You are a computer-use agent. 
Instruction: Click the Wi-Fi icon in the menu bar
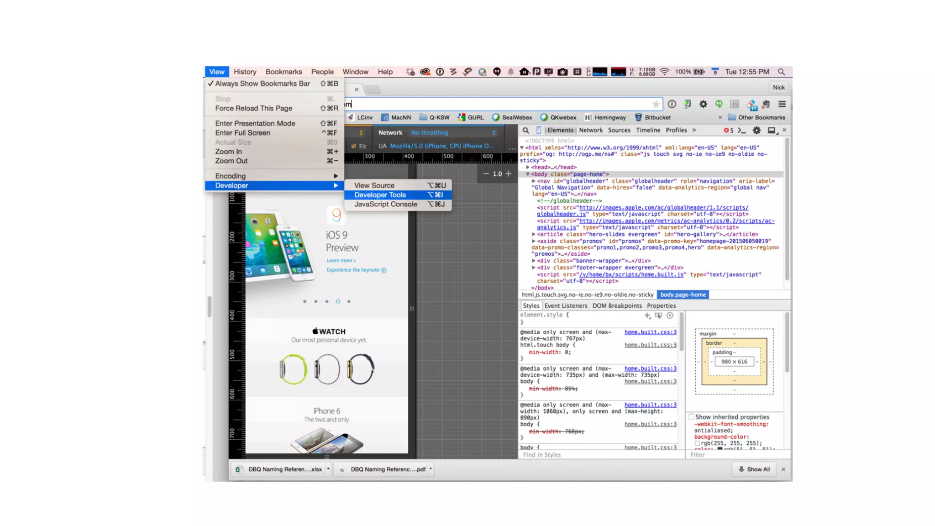tap(665, 72)
